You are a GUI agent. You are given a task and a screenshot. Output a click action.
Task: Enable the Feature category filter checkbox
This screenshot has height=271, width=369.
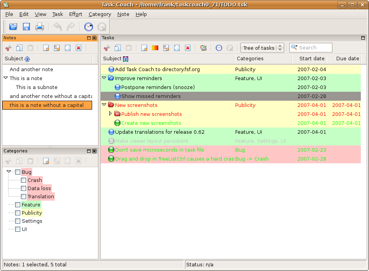click(x=17, y=205)
